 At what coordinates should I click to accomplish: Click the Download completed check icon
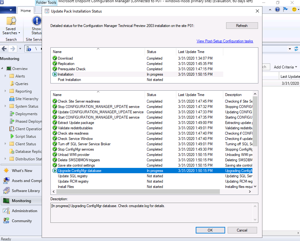coord(55,58)
